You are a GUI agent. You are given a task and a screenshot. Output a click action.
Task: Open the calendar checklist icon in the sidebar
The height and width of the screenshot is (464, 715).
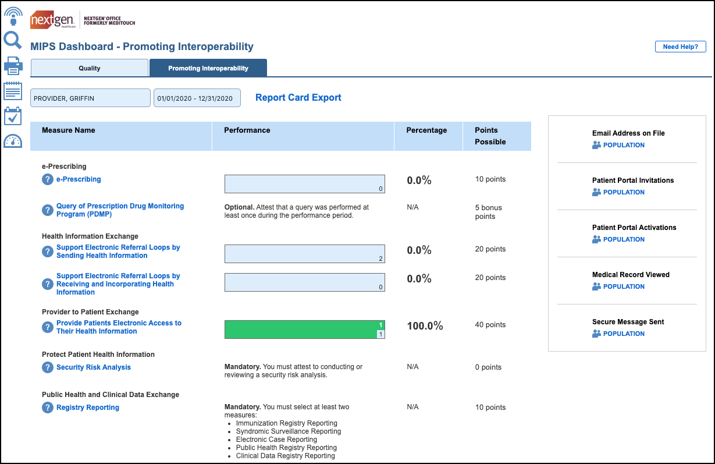pyautogui.click(x=12, y=116)
